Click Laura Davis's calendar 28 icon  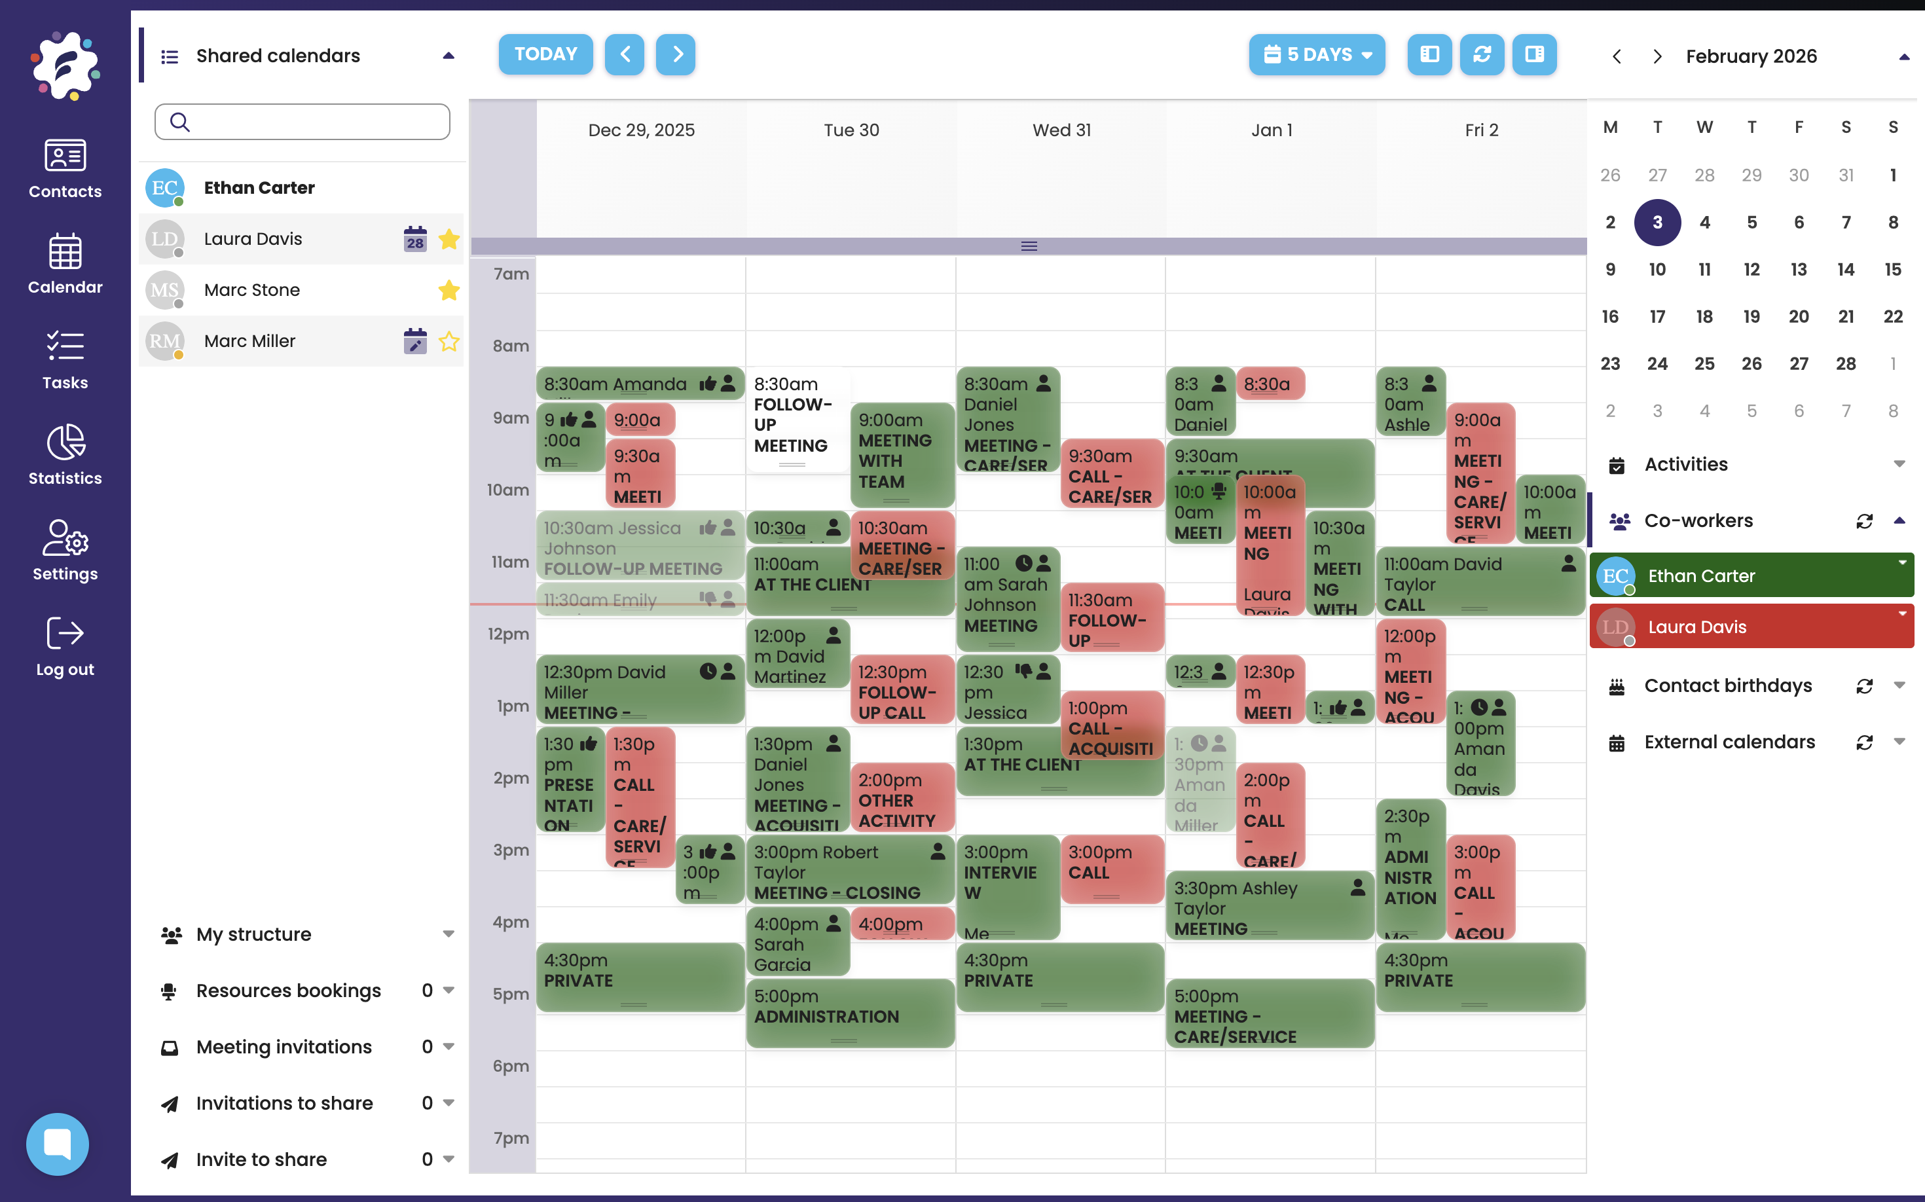(x=415, y=238)
